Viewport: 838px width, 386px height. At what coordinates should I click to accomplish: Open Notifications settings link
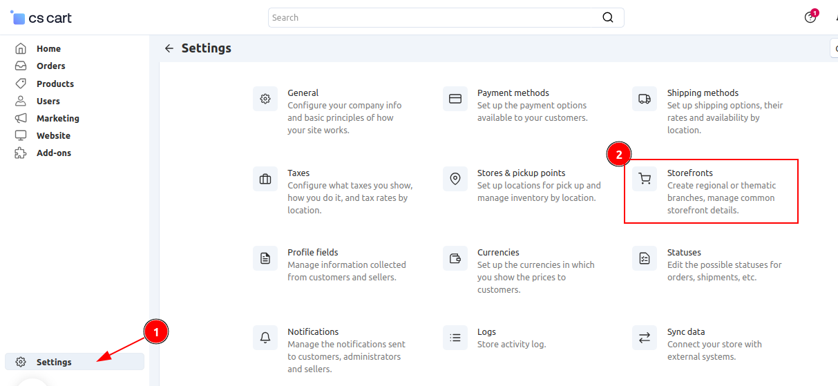[313, 331]
